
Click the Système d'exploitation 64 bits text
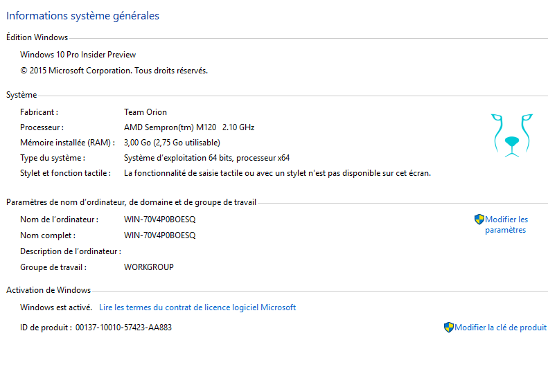coord(207,158)
